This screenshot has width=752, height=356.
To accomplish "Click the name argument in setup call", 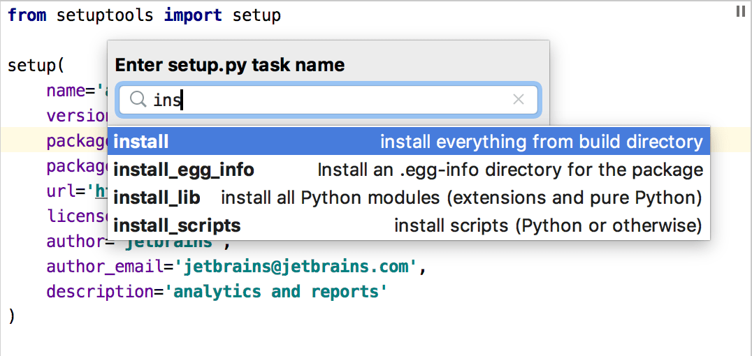I will [66, 91].
